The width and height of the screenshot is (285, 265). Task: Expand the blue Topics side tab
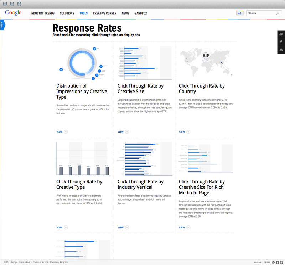pyautogui.click(x=2, y=25)
